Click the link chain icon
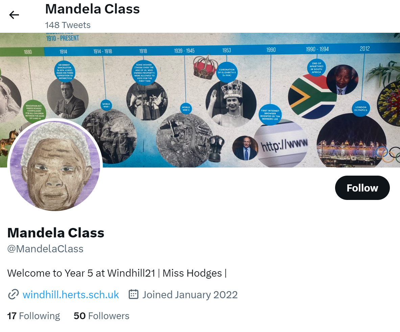This screenshot has height=332, width=400. (x=13, y=295)
